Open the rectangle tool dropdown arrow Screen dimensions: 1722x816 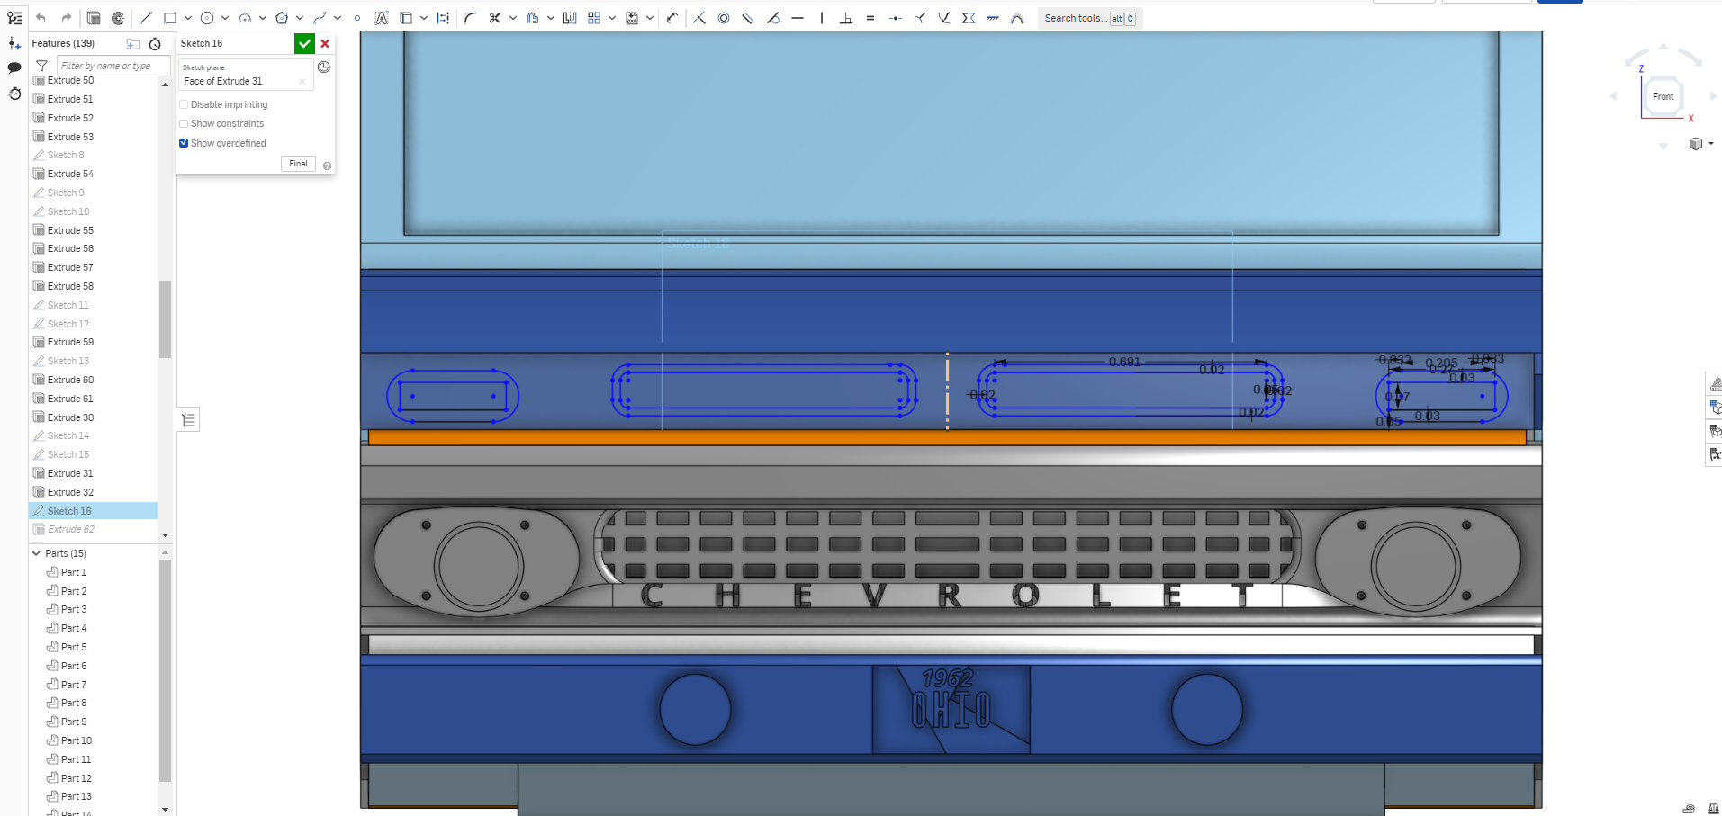[x=187, y=18]
